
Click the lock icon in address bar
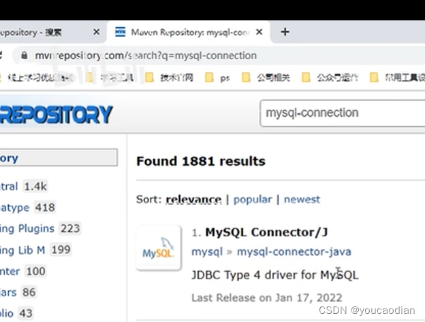24,56
